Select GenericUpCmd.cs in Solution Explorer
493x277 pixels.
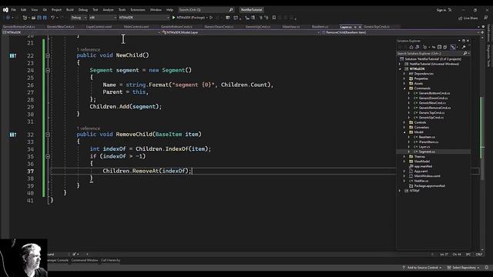click(431, 118)
